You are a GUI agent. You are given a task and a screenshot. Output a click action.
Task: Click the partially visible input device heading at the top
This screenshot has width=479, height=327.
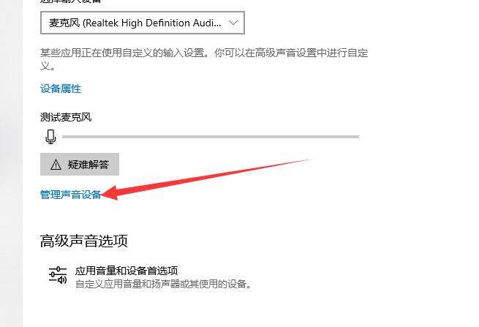70,1
